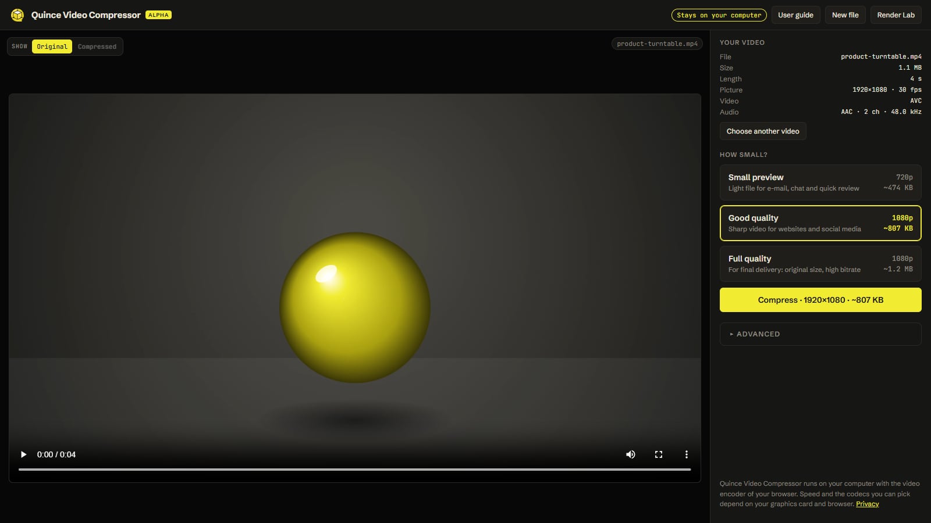The width and height of the screenshot is (931, 523).
Task: Play the video preview
Action: click(23, 454)
